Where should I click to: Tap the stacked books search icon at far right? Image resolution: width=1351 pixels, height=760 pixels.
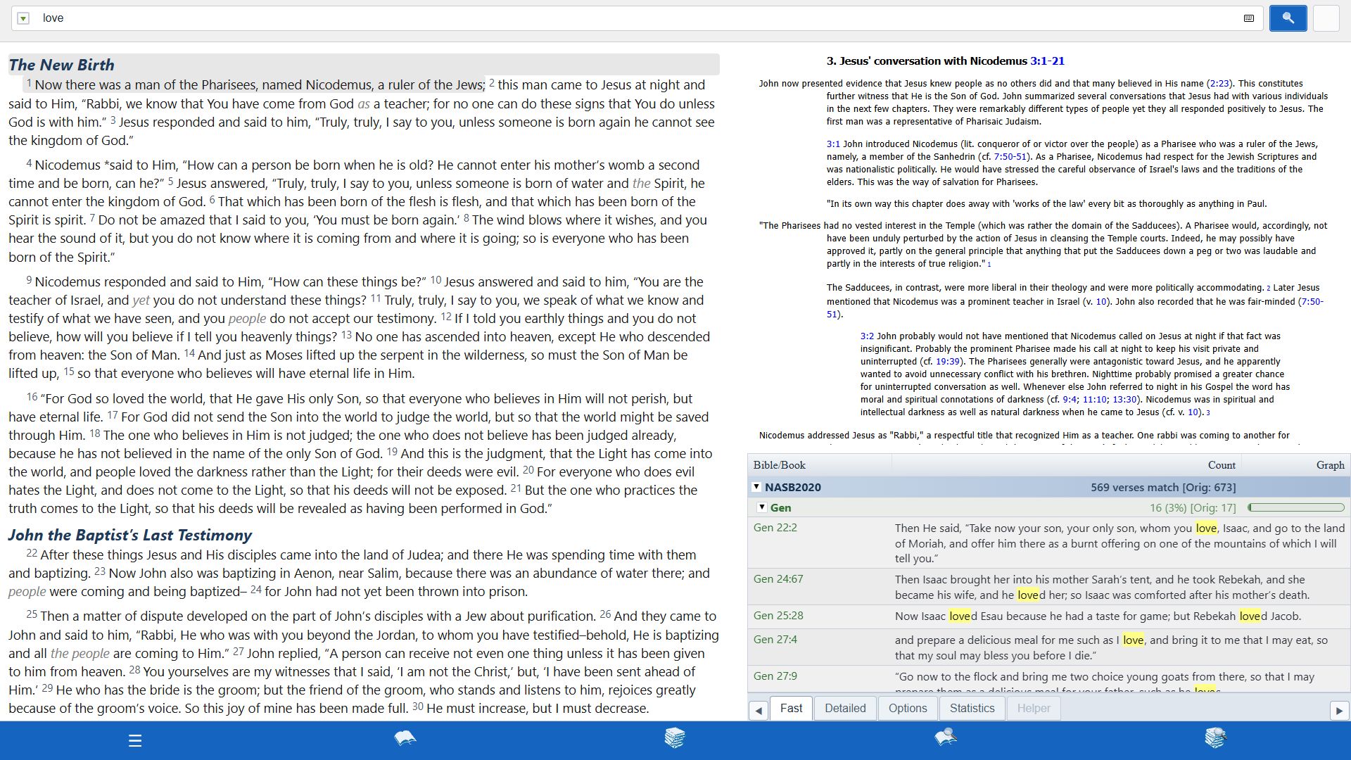(1215, 737)
